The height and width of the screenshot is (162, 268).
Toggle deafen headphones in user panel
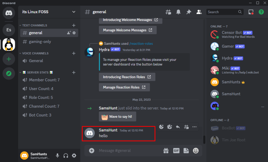(x=66, y=156)
